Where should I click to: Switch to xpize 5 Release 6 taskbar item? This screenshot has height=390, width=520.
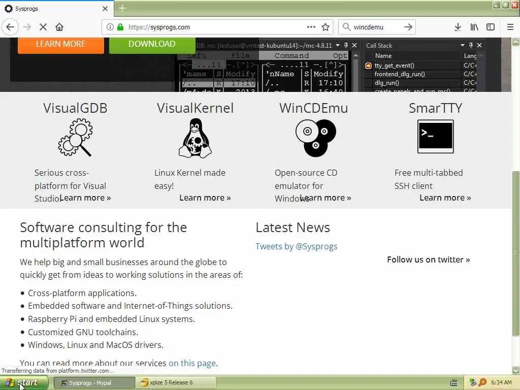click(x=176, y=383)
